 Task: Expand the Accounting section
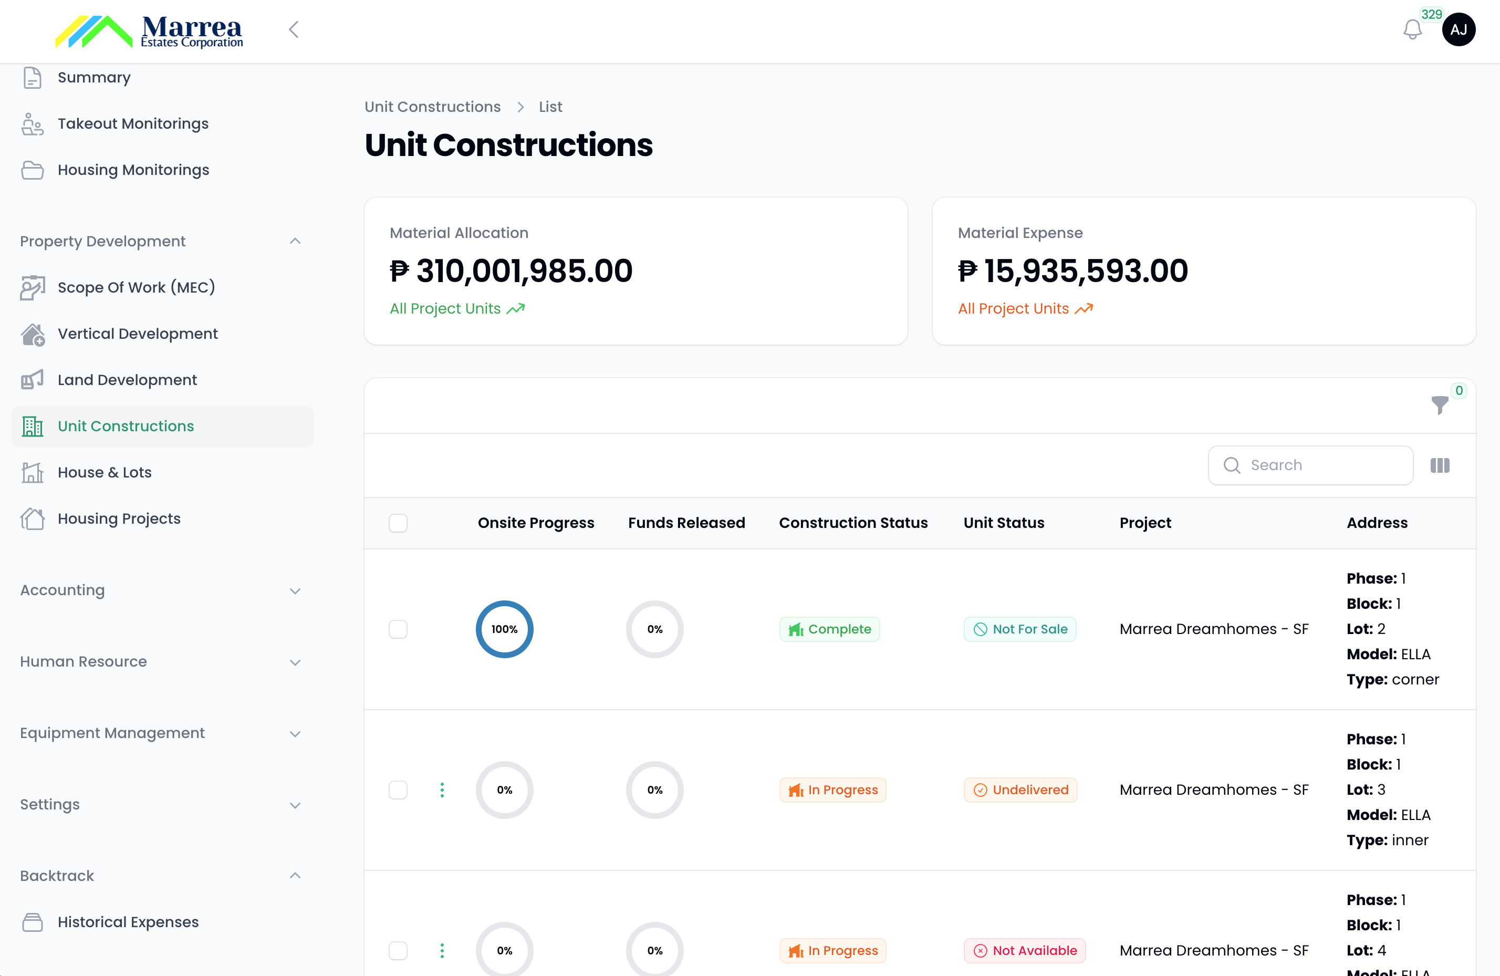coord(295,591)
